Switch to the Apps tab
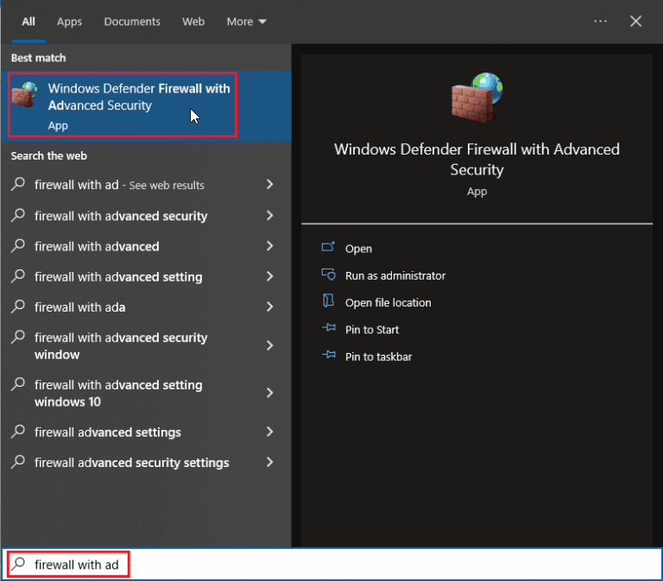Screen dimensions: 663x581 [x=69, y=22]
